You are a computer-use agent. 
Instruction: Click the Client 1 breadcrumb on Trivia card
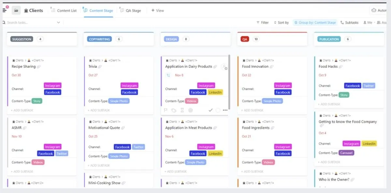(114, 60)
